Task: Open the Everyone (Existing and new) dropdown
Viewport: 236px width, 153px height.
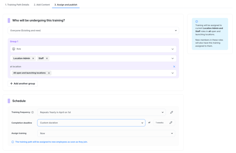Action: point(93,31)
